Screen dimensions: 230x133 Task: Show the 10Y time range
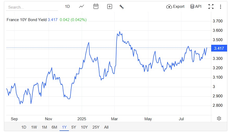point(84,127)
